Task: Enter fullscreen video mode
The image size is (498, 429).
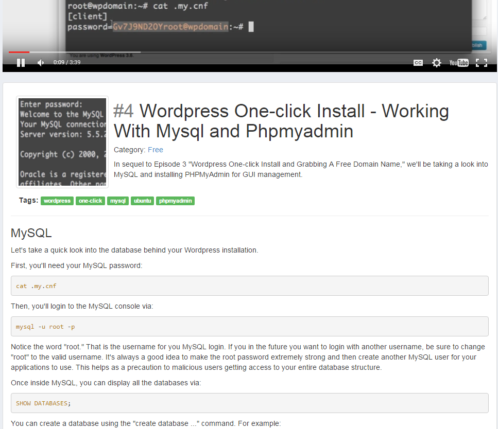Action: (x=482, y=63)
